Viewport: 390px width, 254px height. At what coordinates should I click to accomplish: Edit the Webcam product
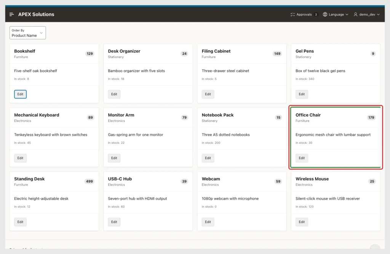208,222
